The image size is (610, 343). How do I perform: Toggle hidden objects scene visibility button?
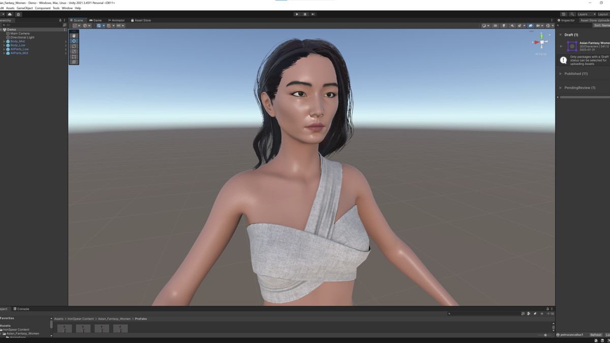(531, 25)
